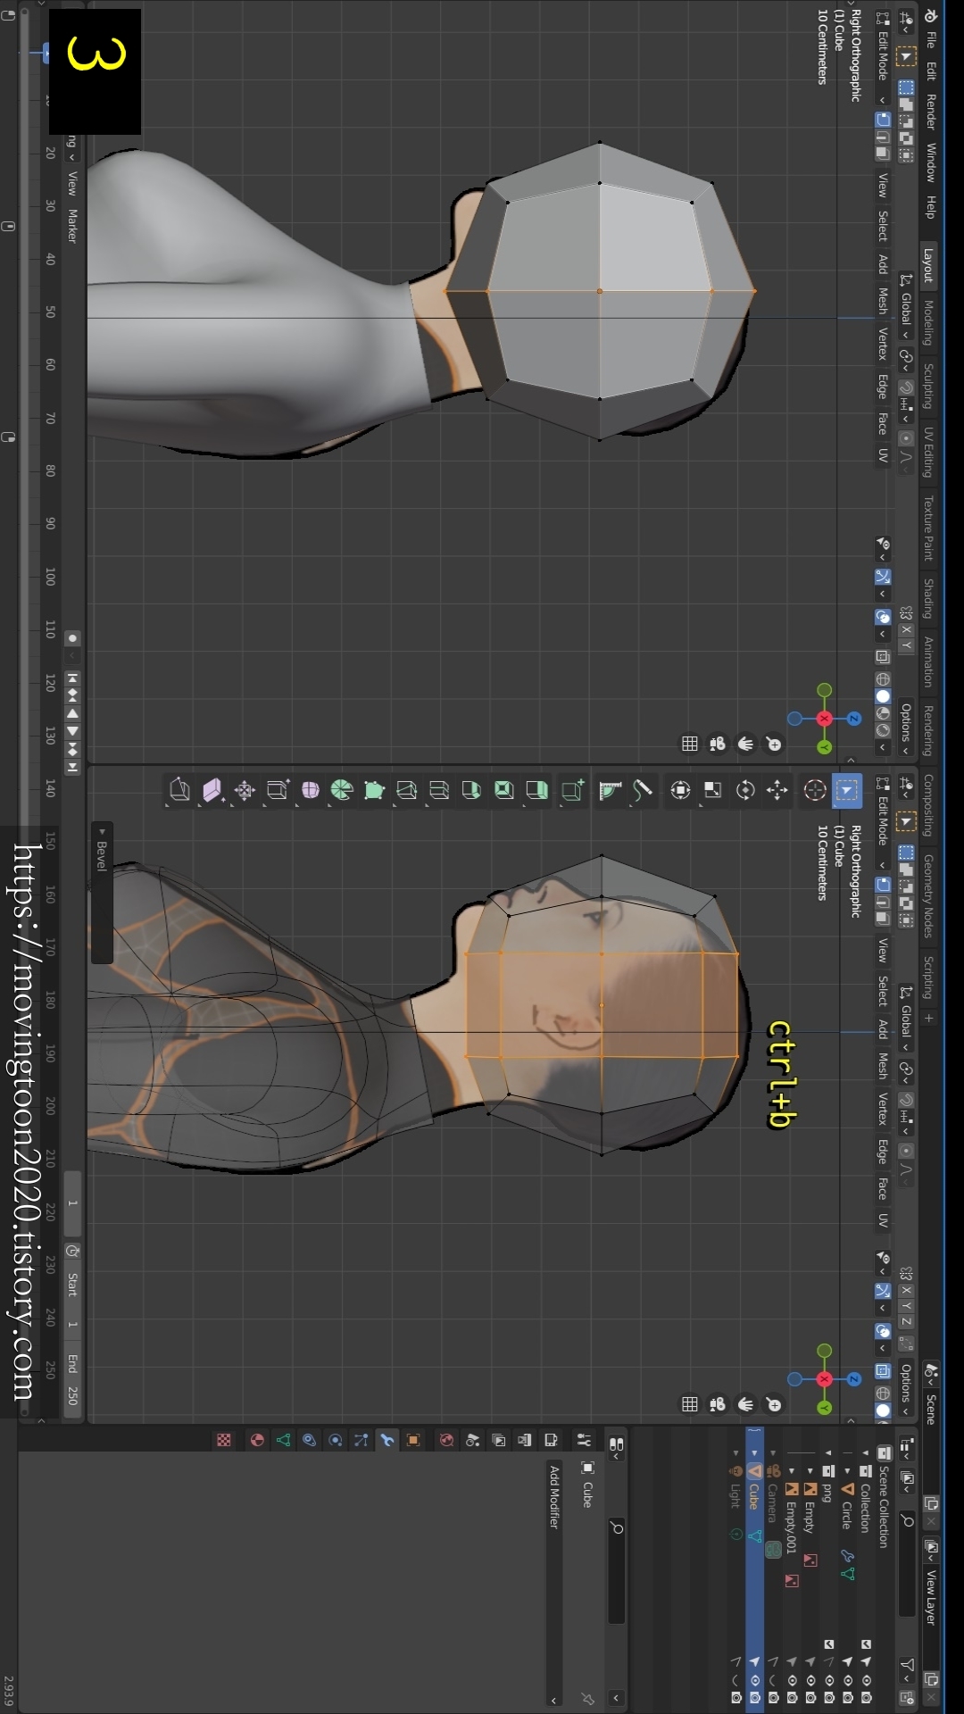Select the Spin tool
The width and height of the screenshot is (964, 1714).
[342, 790]
